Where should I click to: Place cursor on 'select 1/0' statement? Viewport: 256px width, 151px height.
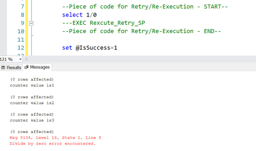point(76,15)
